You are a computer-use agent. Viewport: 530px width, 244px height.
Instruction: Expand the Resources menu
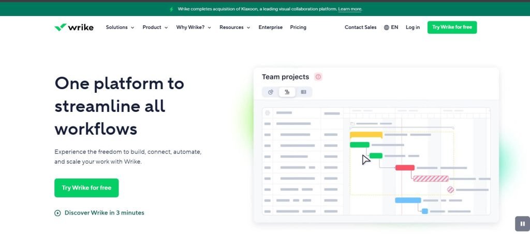[x=235, y=27]
